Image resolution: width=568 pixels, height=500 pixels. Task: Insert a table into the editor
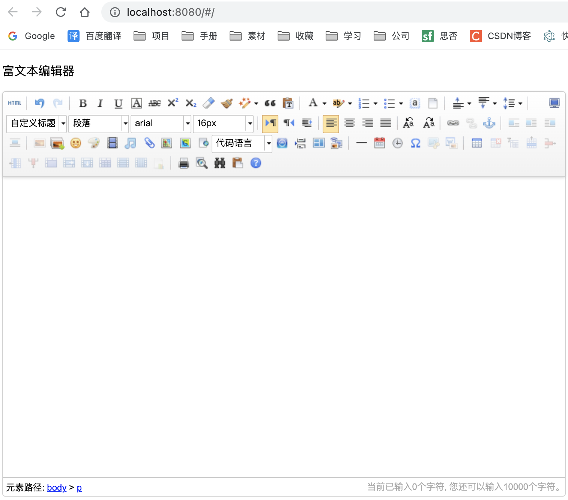pyautogui.click(x=477, y=143)
